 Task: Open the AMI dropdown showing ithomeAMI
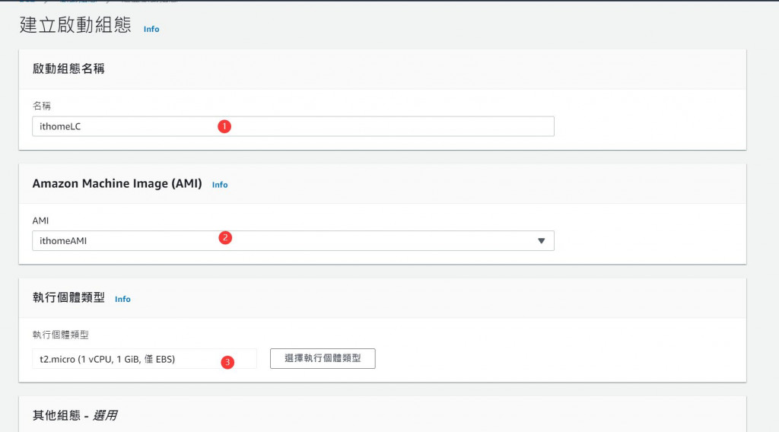point(293,241)
